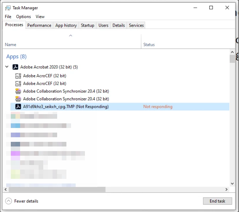Switch to the Users tab
The height and width of the screenshot is (212, 239).
103,25
